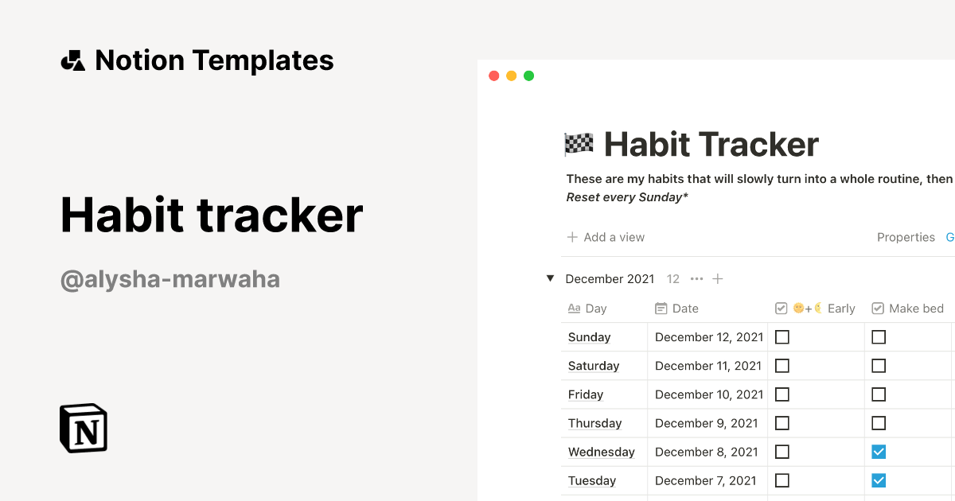Open the December 2021 options menu
Viewport: 955px width, 501px height.
696,278
